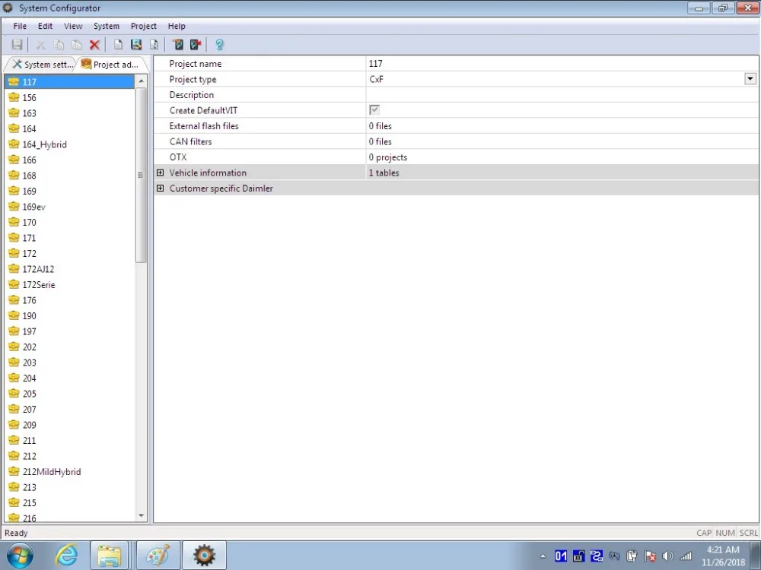Screen dimensions: 761x570
Task: Click the Show desktop strip beside the clock
Action: coord(756,556)
